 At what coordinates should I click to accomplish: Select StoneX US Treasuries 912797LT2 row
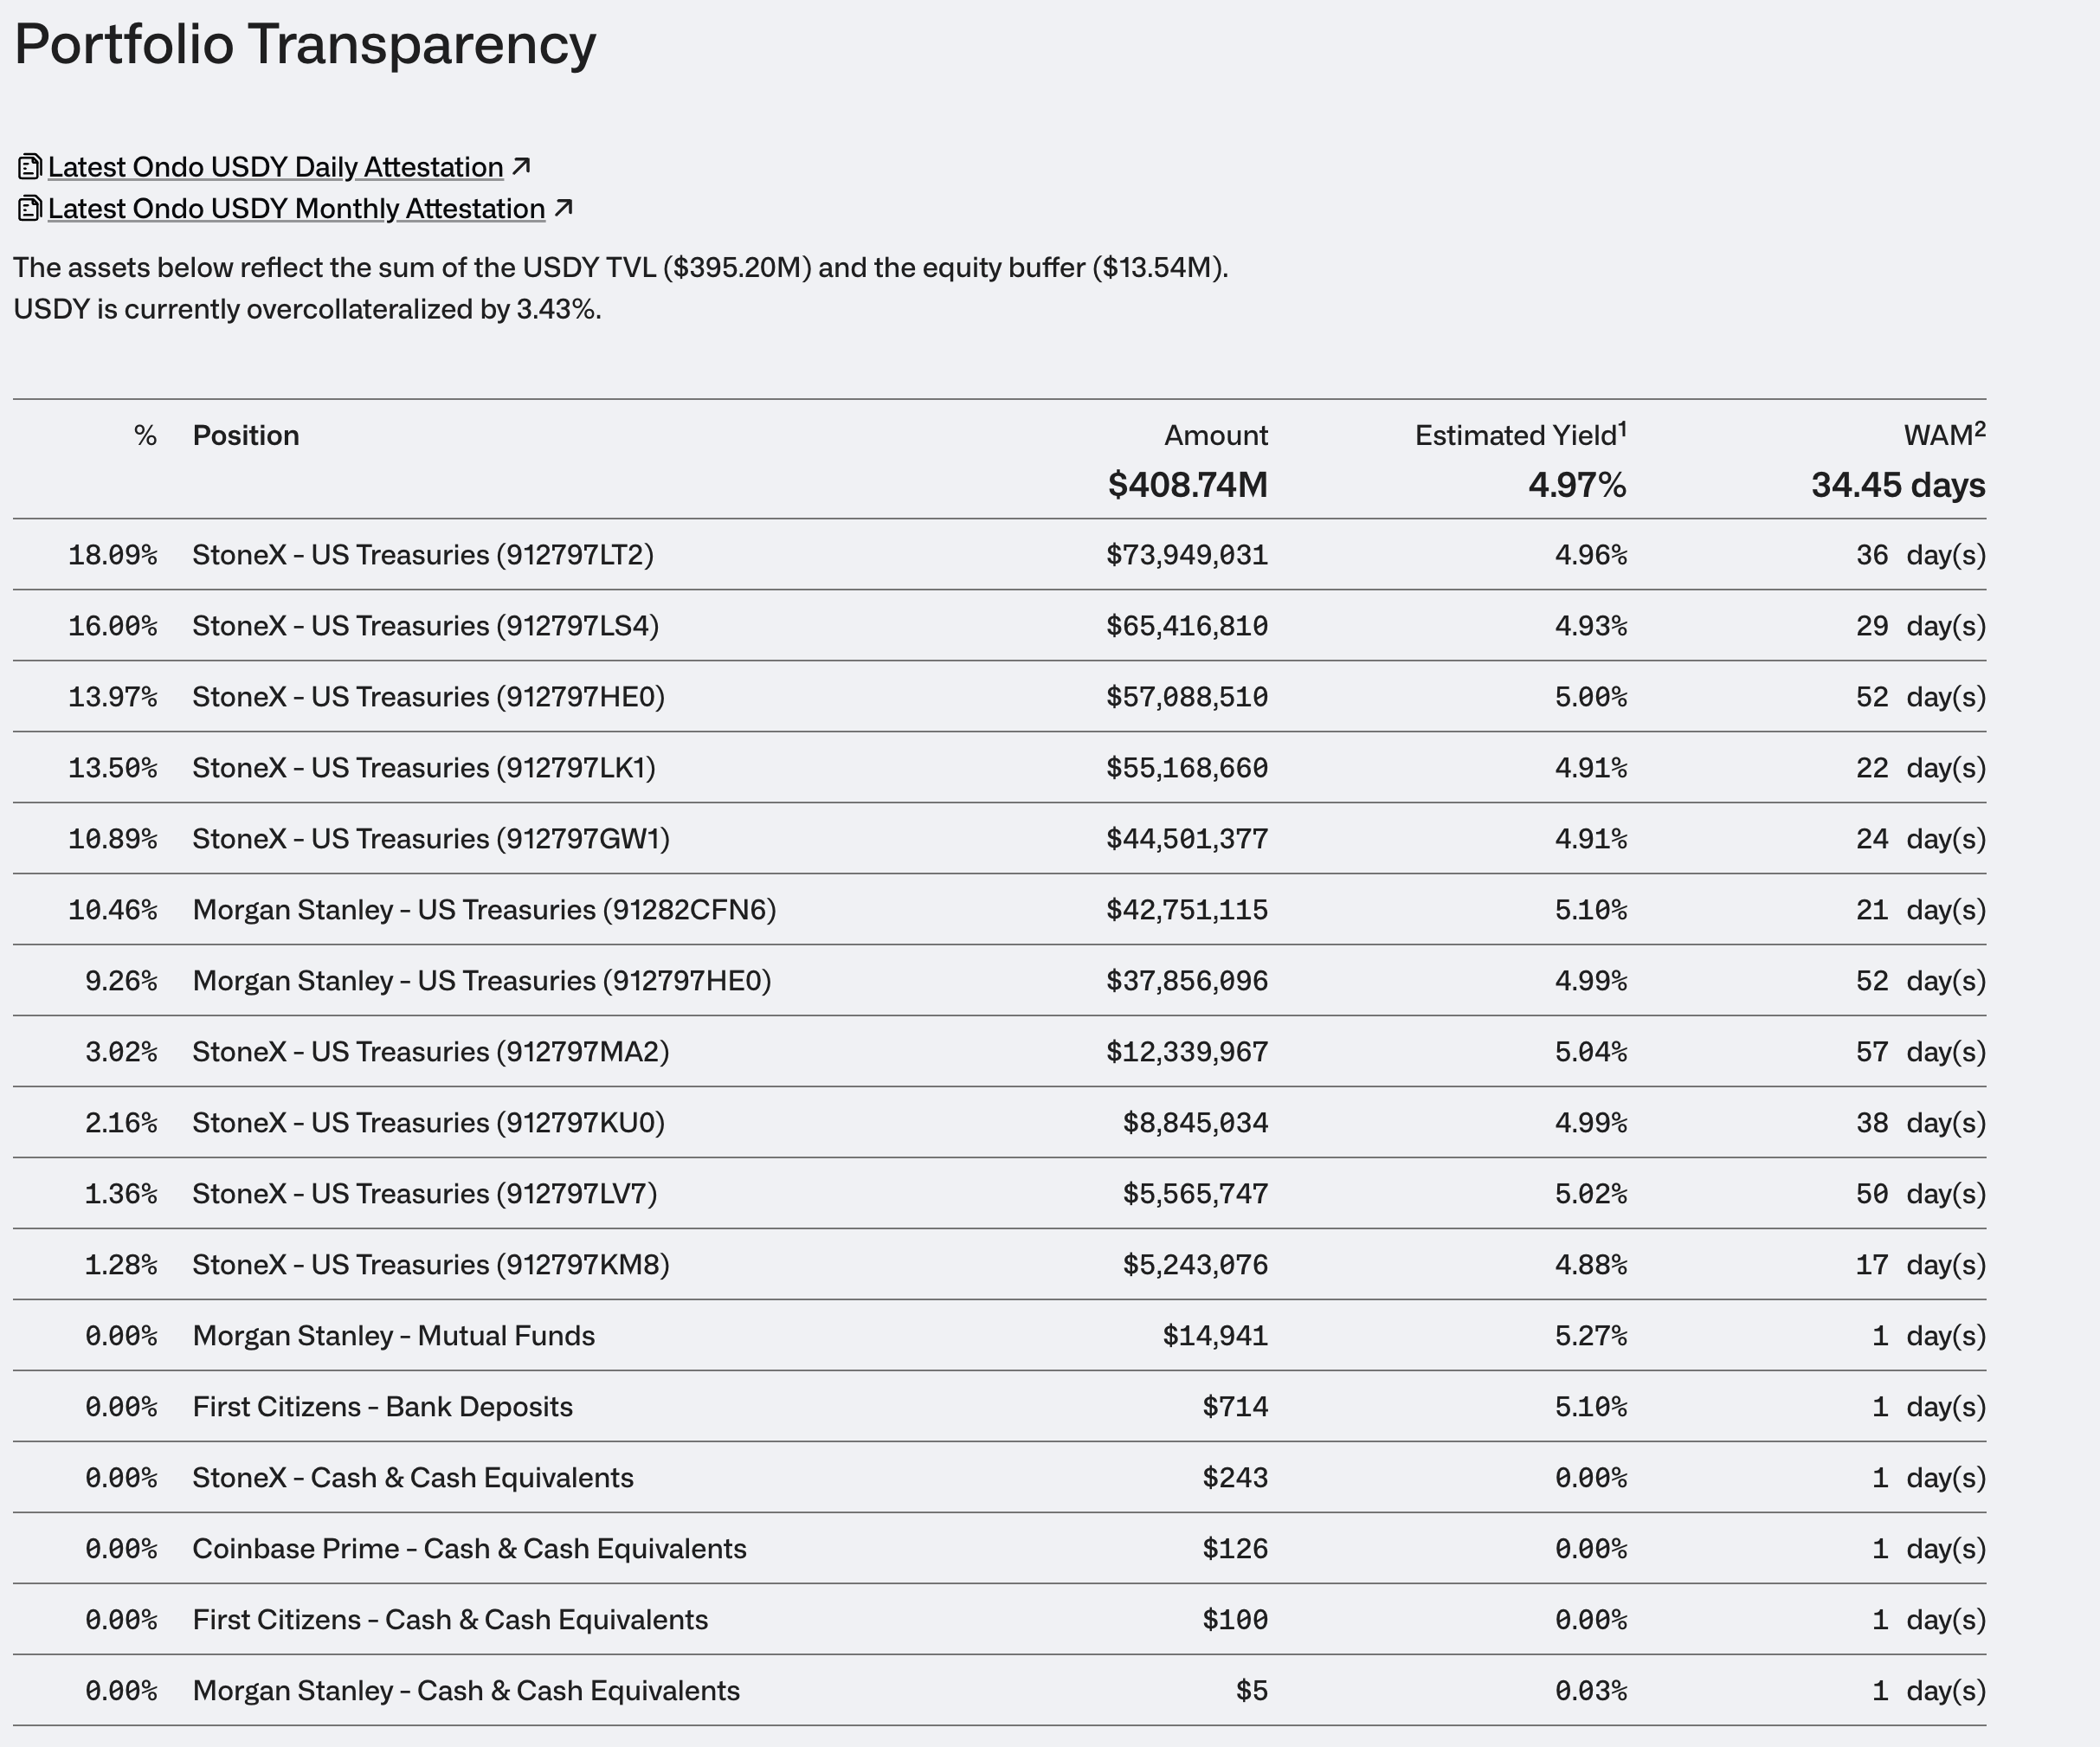(x=422, y=555)
